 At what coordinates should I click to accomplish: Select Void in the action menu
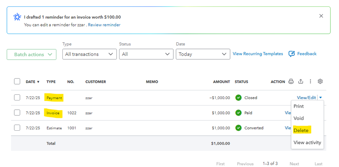(299, 118)
